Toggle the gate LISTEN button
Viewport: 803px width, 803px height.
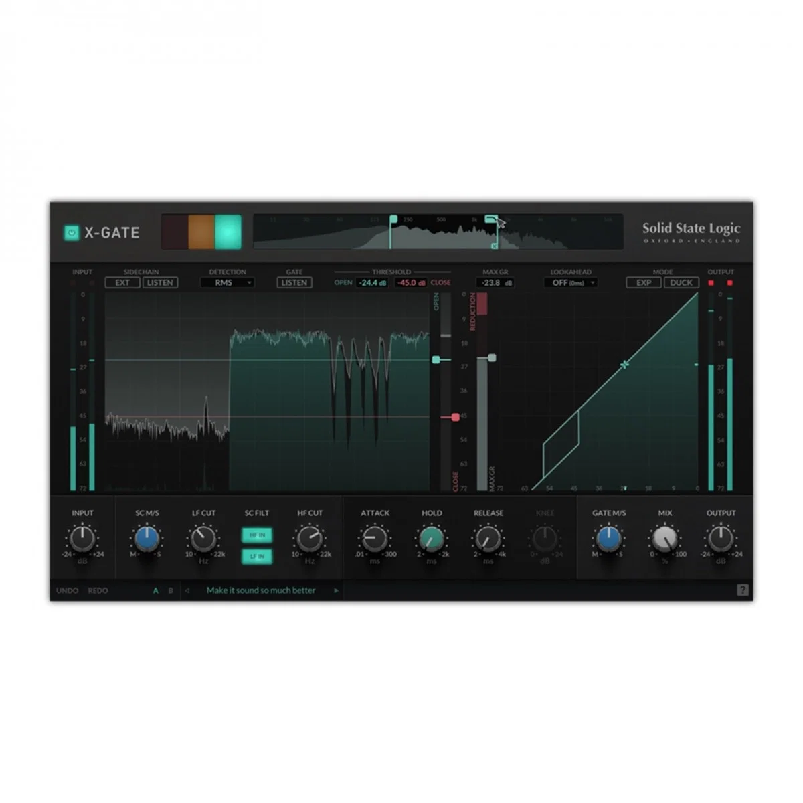tap(294, 282)
